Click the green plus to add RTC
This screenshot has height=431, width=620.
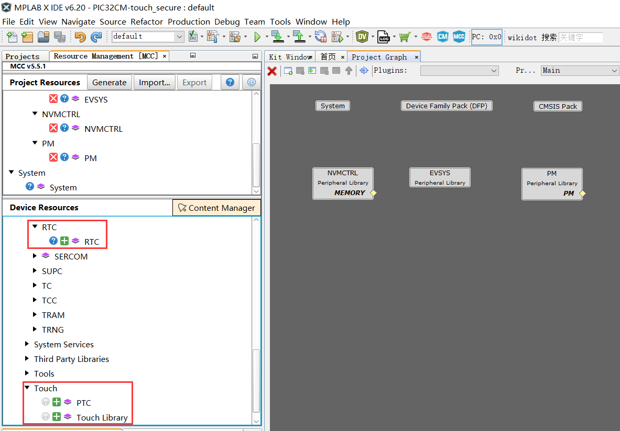[x=64, y=241]
